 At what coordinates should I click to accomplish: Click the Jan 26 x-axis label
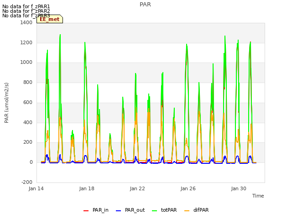tap(188, 188)
